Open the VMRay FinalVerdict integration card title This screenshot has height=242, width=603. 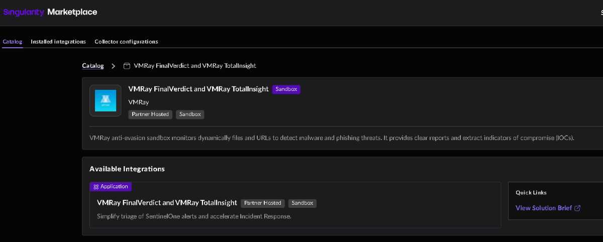point(167,203)
